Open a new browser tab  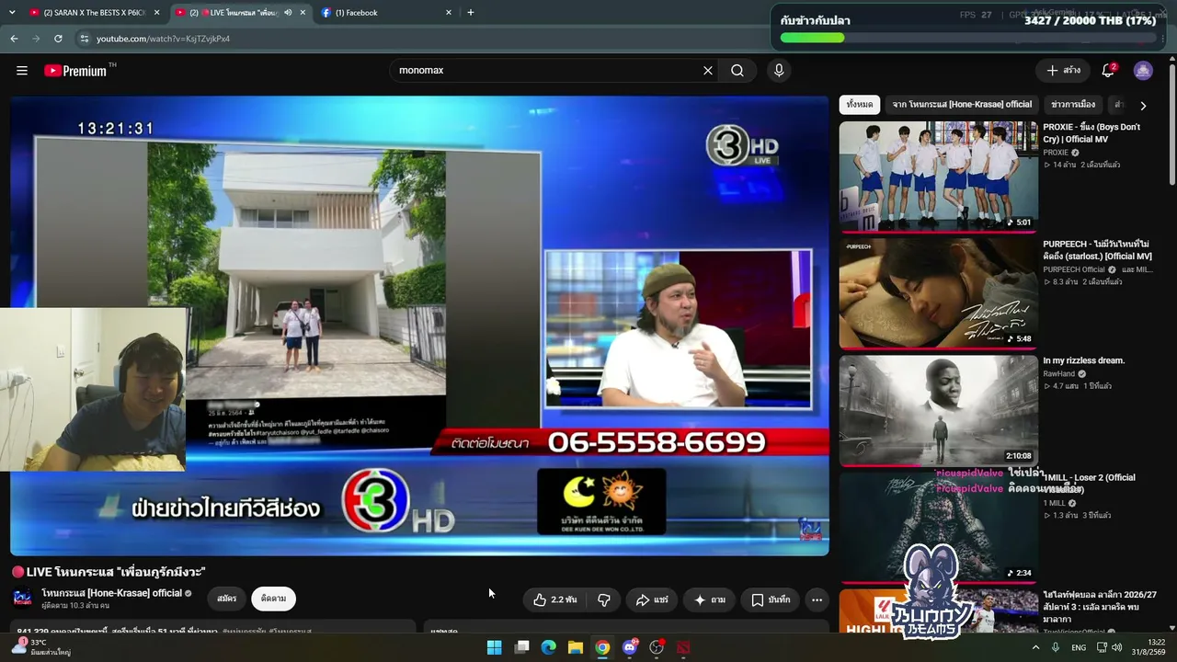[471, 13]
